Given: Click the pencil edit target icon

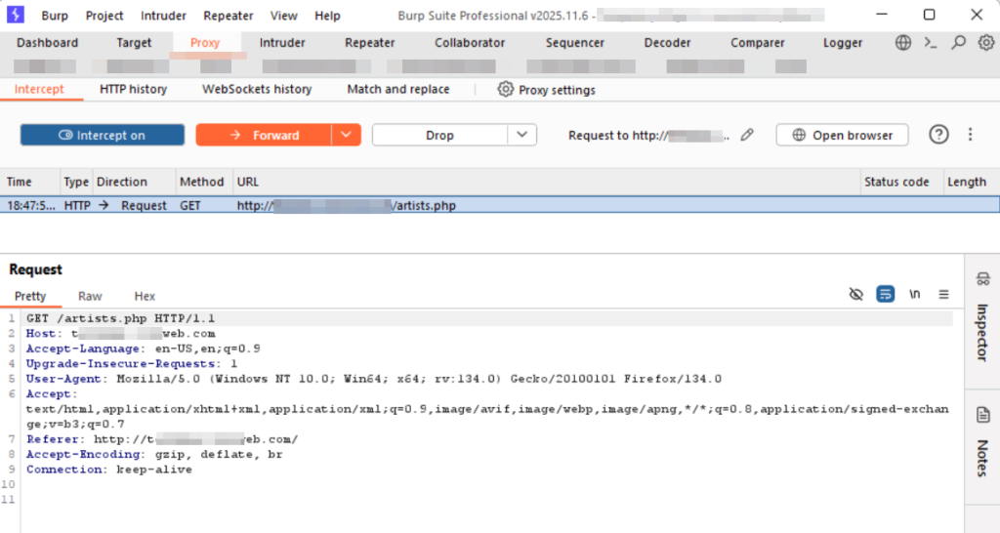Looking at the screenshot, I should [747, 136].
